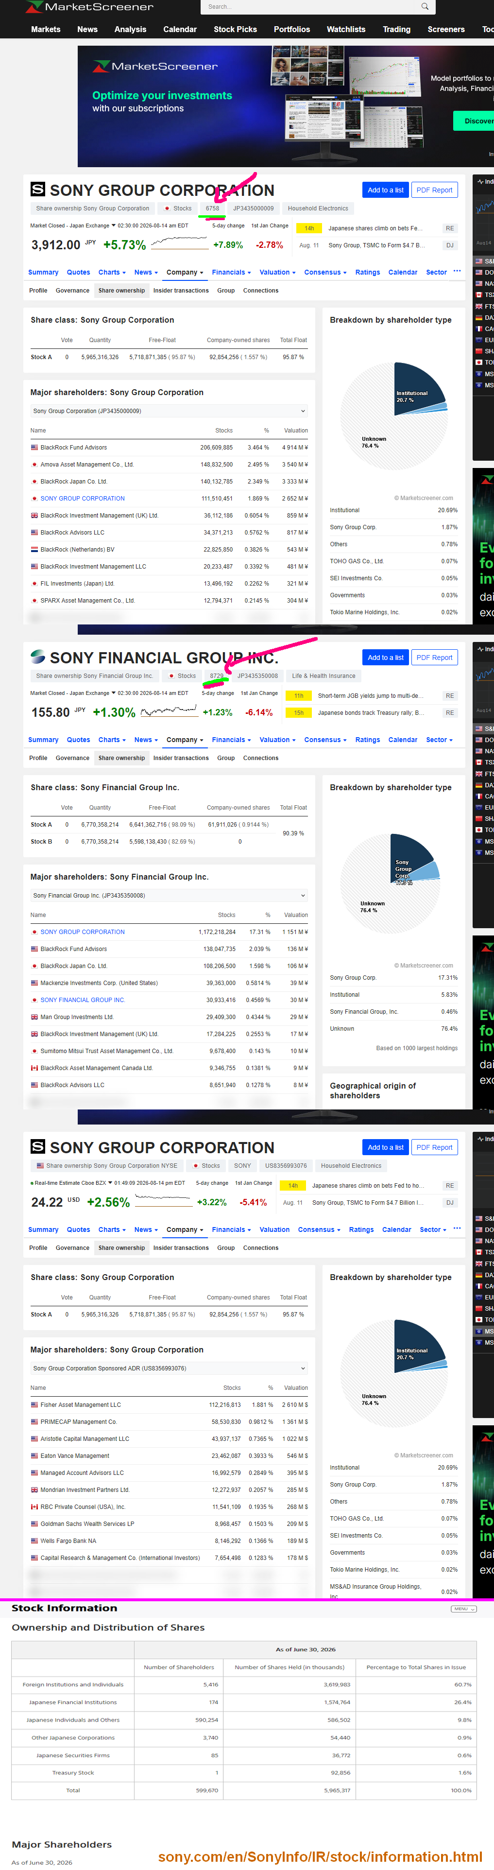Open Sumitomo Mitsui Trust Asset Management shareholder
494x1870 pixels.
[x=107, y=1051]
